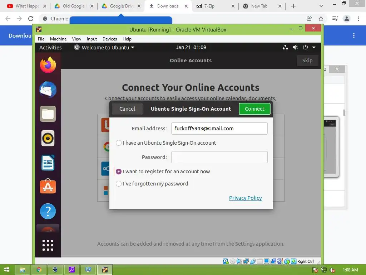Click the Ubuntu clock Jan 21 01:09

coord(191,47)
